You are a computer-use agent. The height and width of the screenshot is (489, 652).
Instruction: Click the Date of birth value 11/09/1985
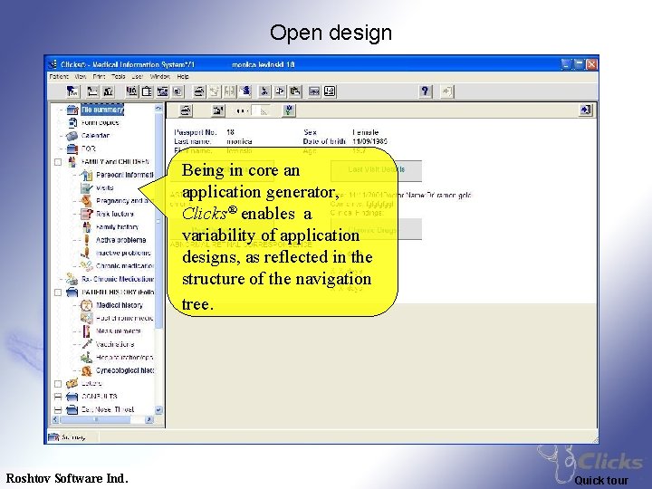tap(369, 141)
